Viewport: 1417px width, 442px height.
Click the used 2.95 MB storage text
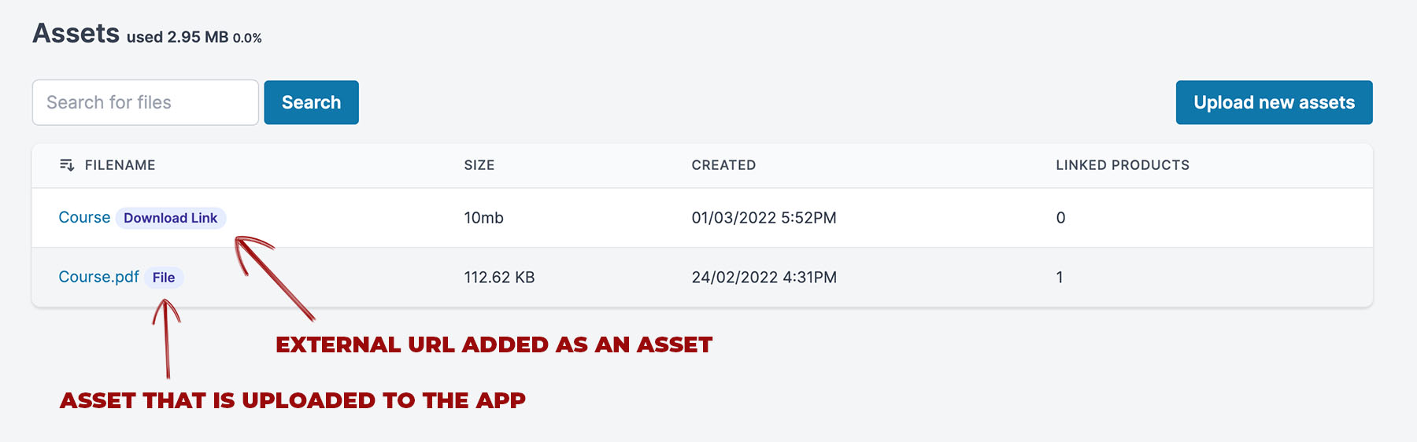(x=177, y=37)
